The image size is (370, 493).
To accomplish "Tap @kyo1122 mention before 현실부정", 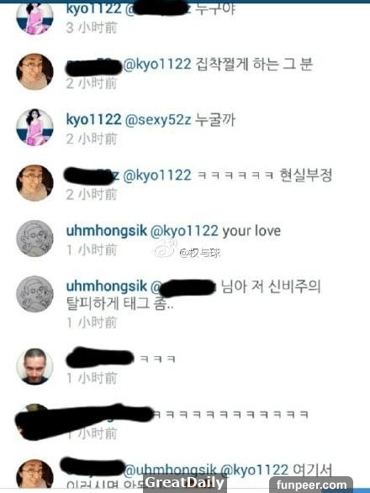I will (x=156, y=176).
